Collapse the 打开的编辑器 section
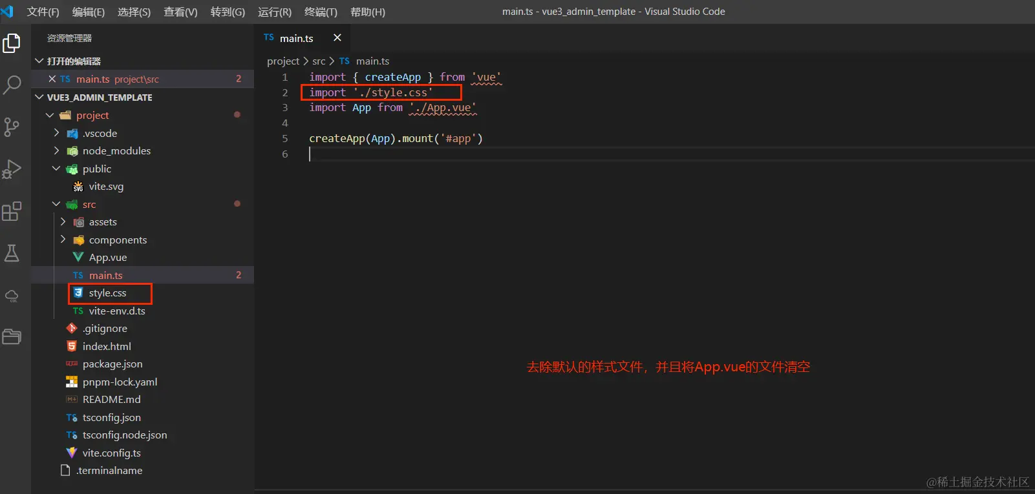 39,61
